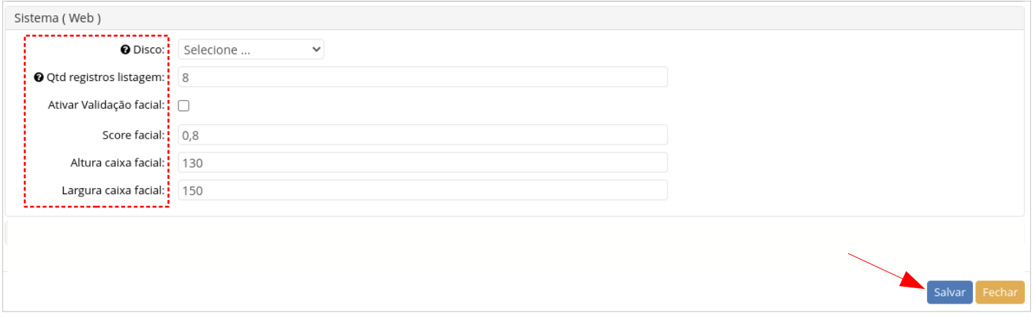Screen dimensions: 1033x316
Task: Close the dialog with the Fechar button
Action: (x=999, y=292)
